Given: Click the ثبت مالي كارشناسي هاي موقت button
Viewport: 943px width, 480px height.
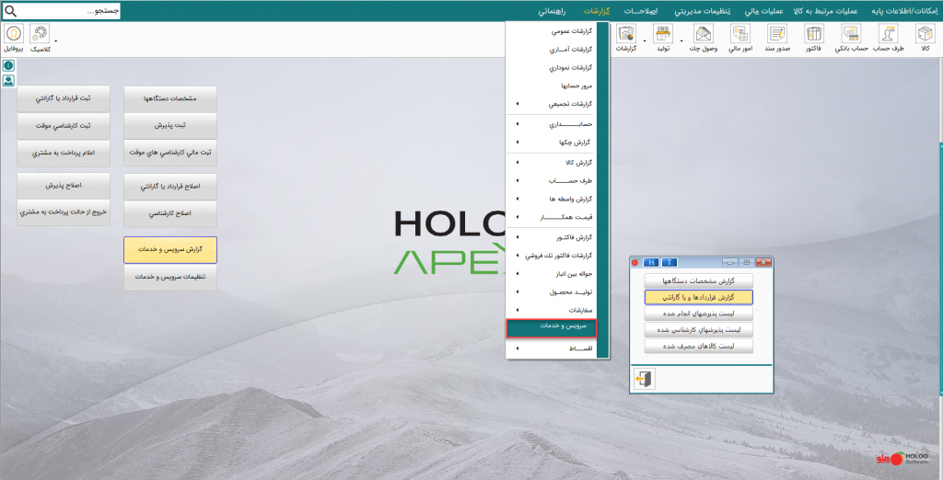Looking at the screenshot, I should [x=170, y=154].
